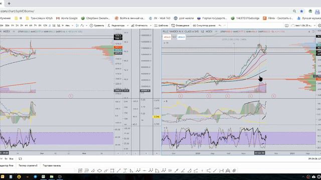
Task: Select the Rectangle drawing tool in bottom toolbar
Action: (112, 170)
